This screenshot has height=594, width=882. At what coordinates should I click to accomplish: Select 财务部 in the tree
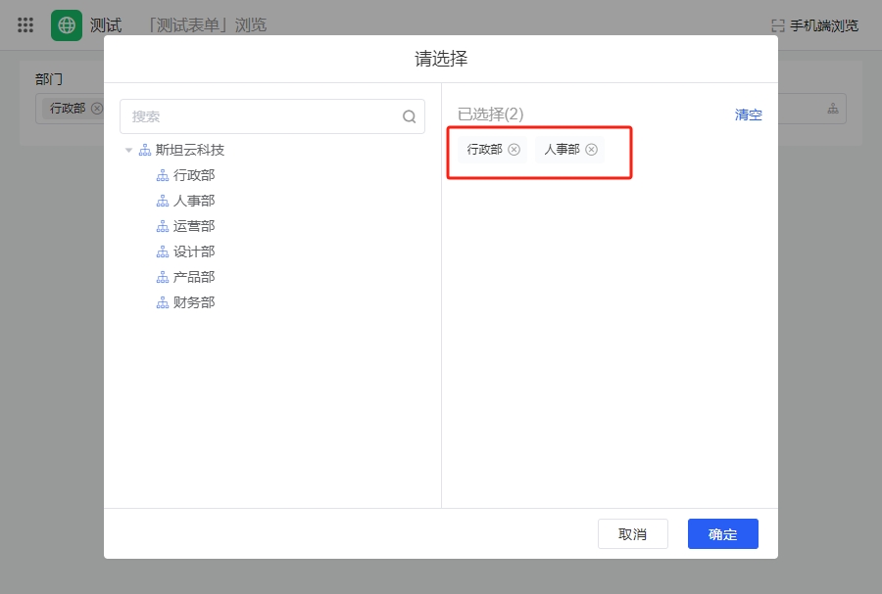[194, 302]
